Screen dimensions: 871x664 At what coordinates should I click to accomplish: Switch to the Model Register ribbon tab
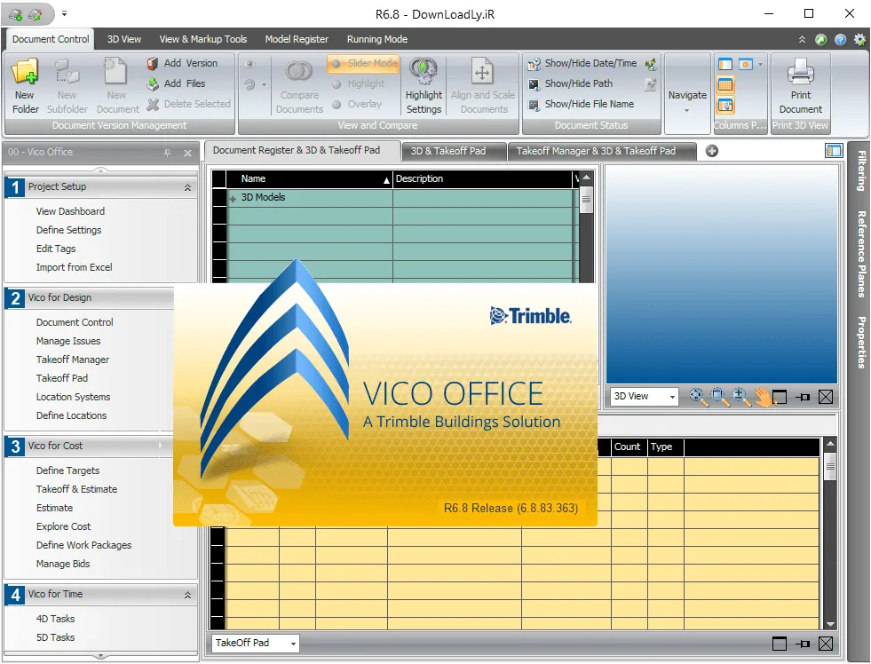pos(297,39)
